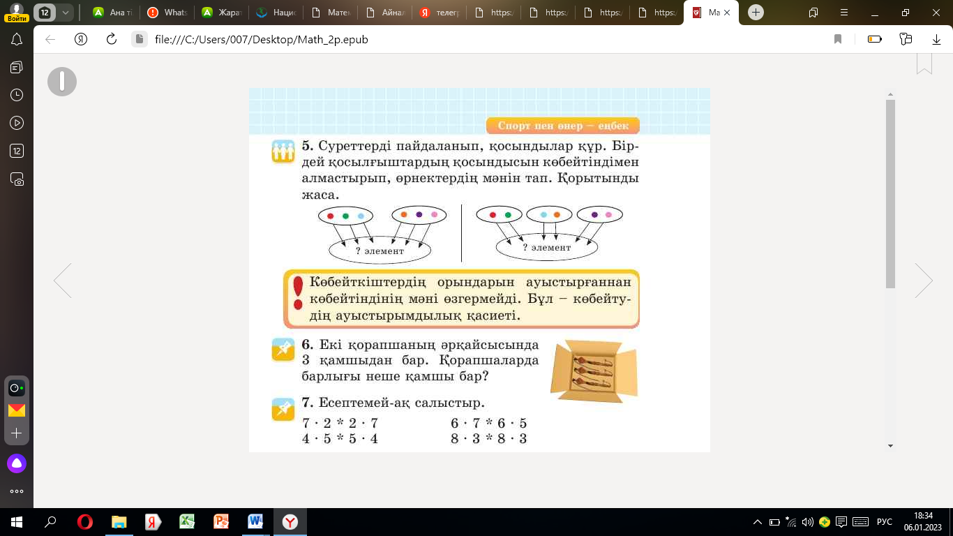Turn to the previous book page
The width and height of the screenshot is (953, 536).
(62, 281)
